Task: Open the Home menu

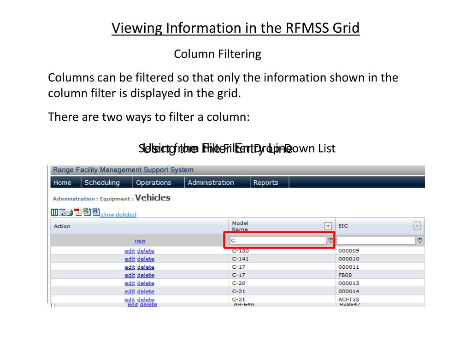Action: coord(62,183)
